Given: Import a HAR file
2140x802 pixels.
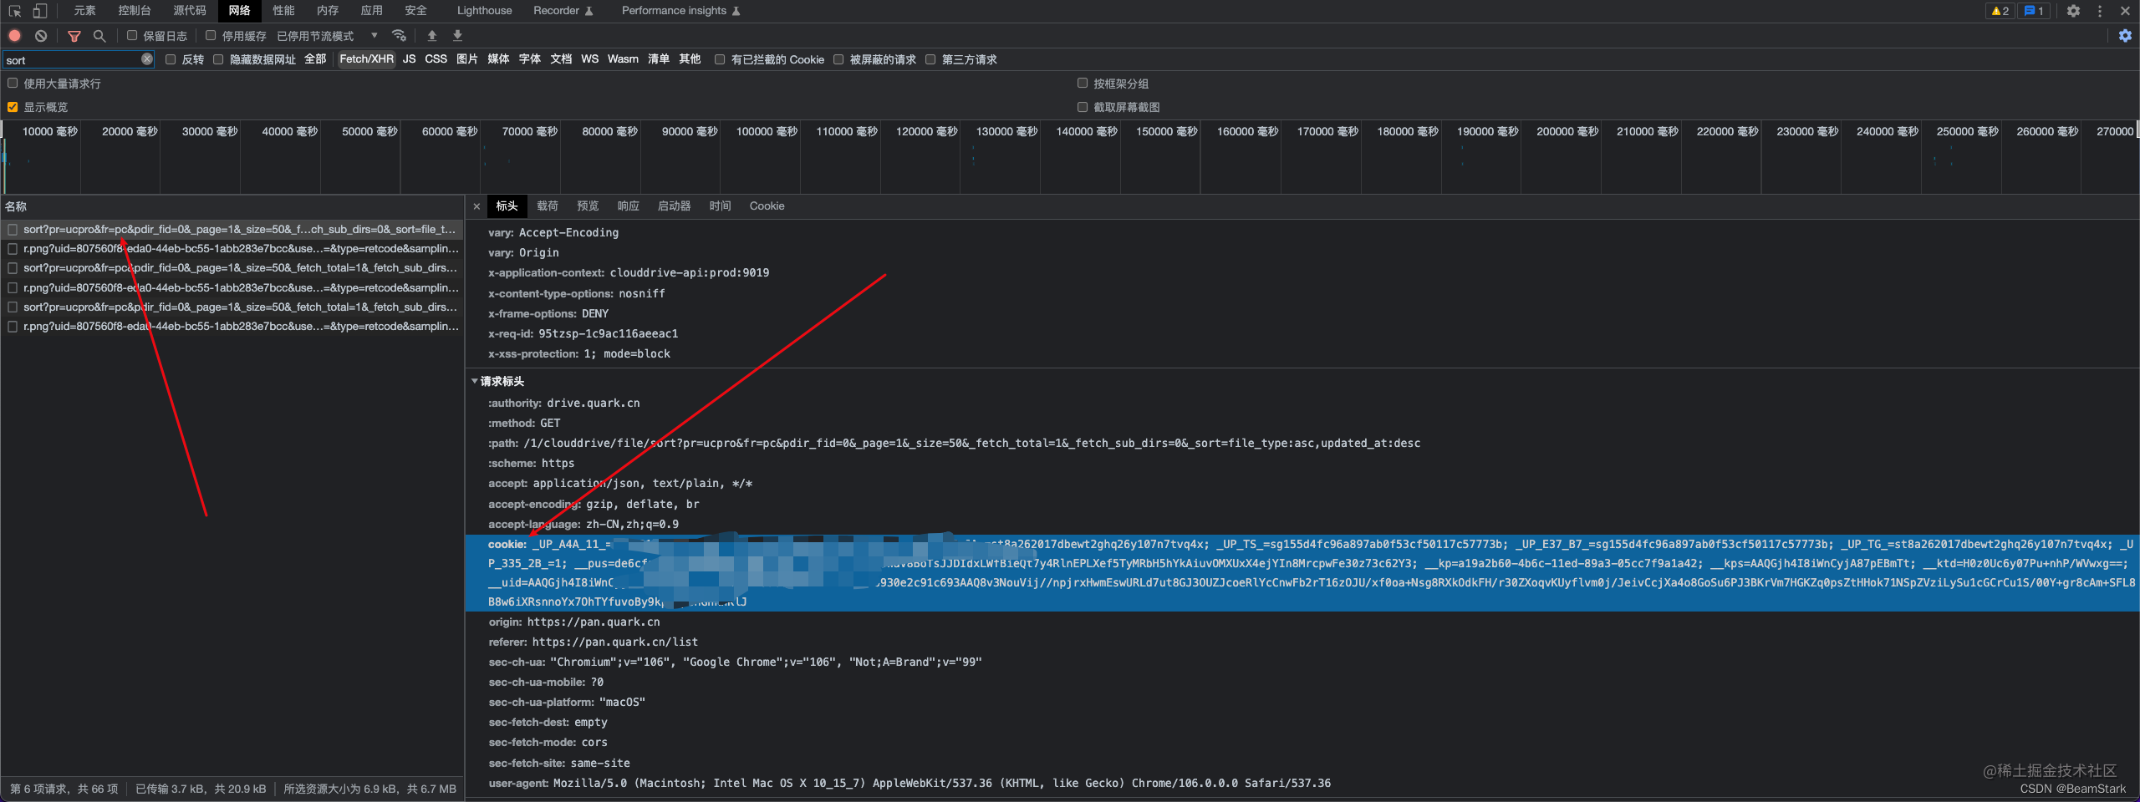Looking at the screenshot, I should tap(432, 35).
